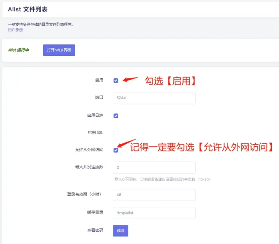Click the 允许从外网访问 label text
Image resolution: width=279 pixels, height=244 pixels.
tap(89, 150)
